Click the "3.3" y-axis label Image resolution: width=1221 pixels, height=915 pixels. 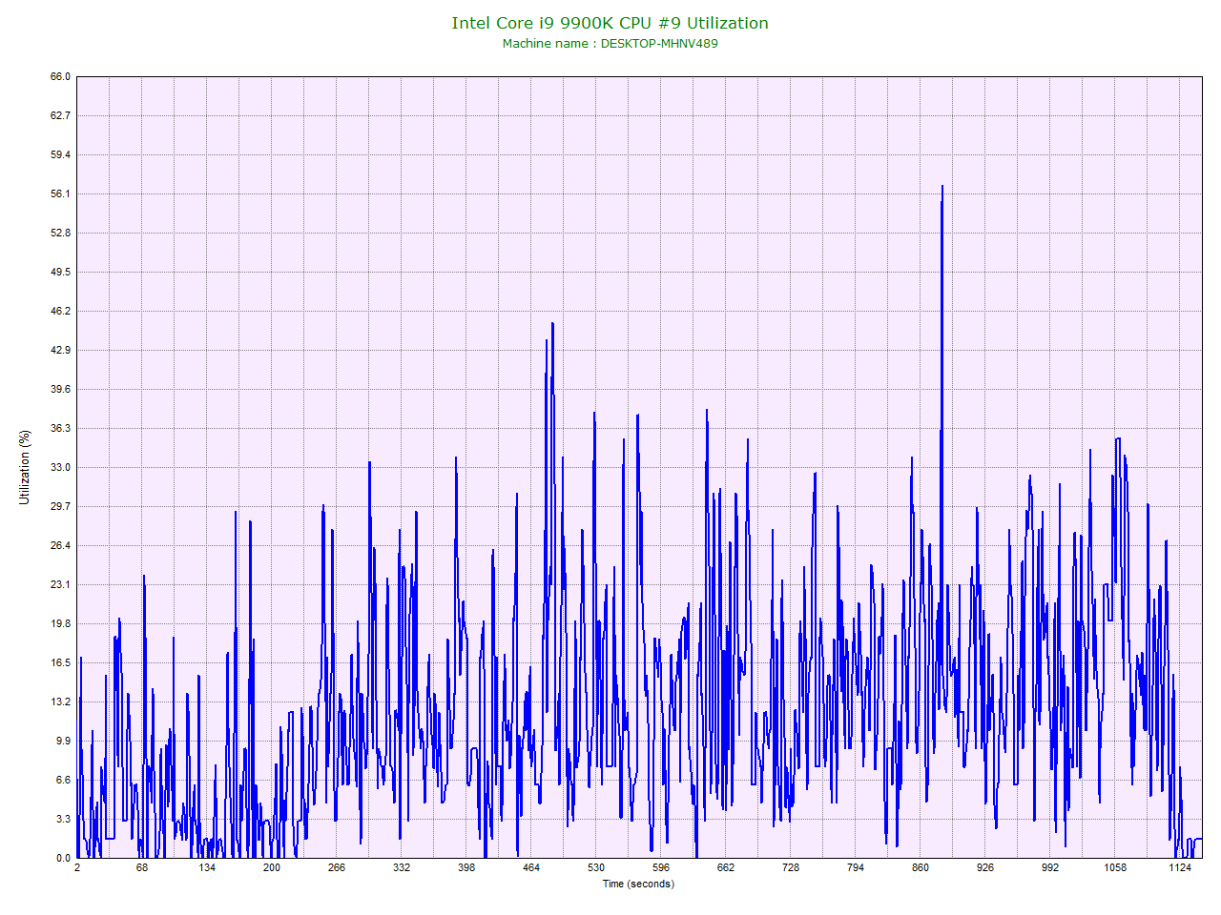pyautogui.click(x=63, y=820)
